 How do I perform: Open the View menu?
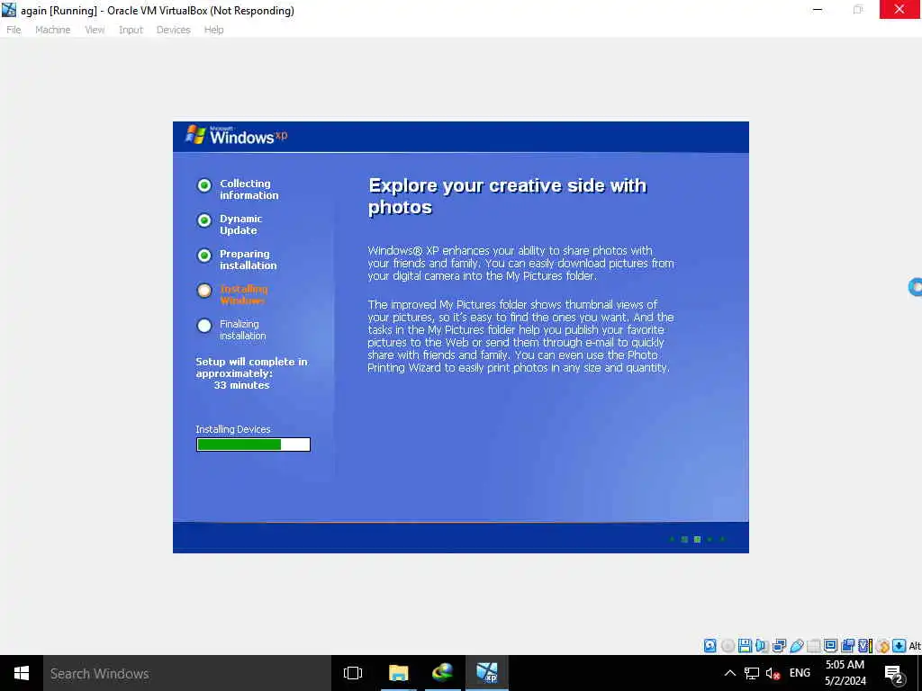95,30
